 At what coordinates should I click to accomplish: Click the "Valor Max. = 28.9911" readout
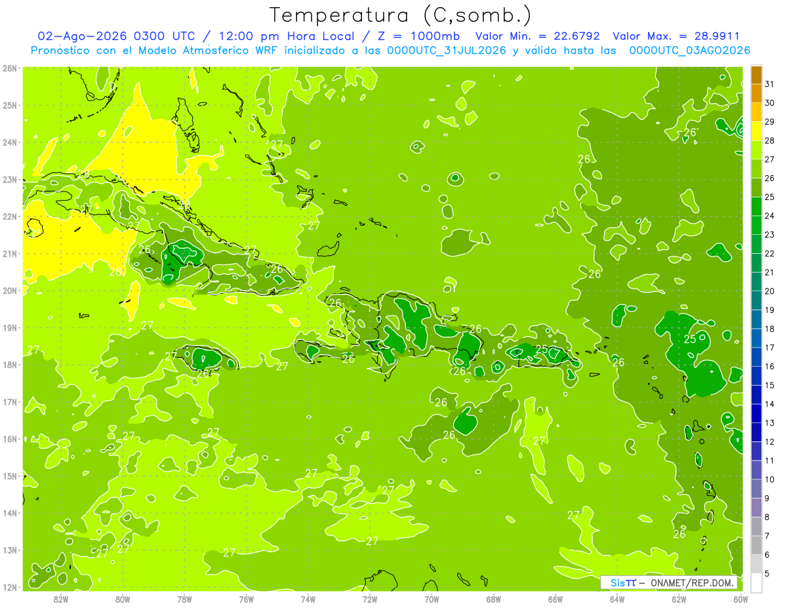[x=676, y=36]
